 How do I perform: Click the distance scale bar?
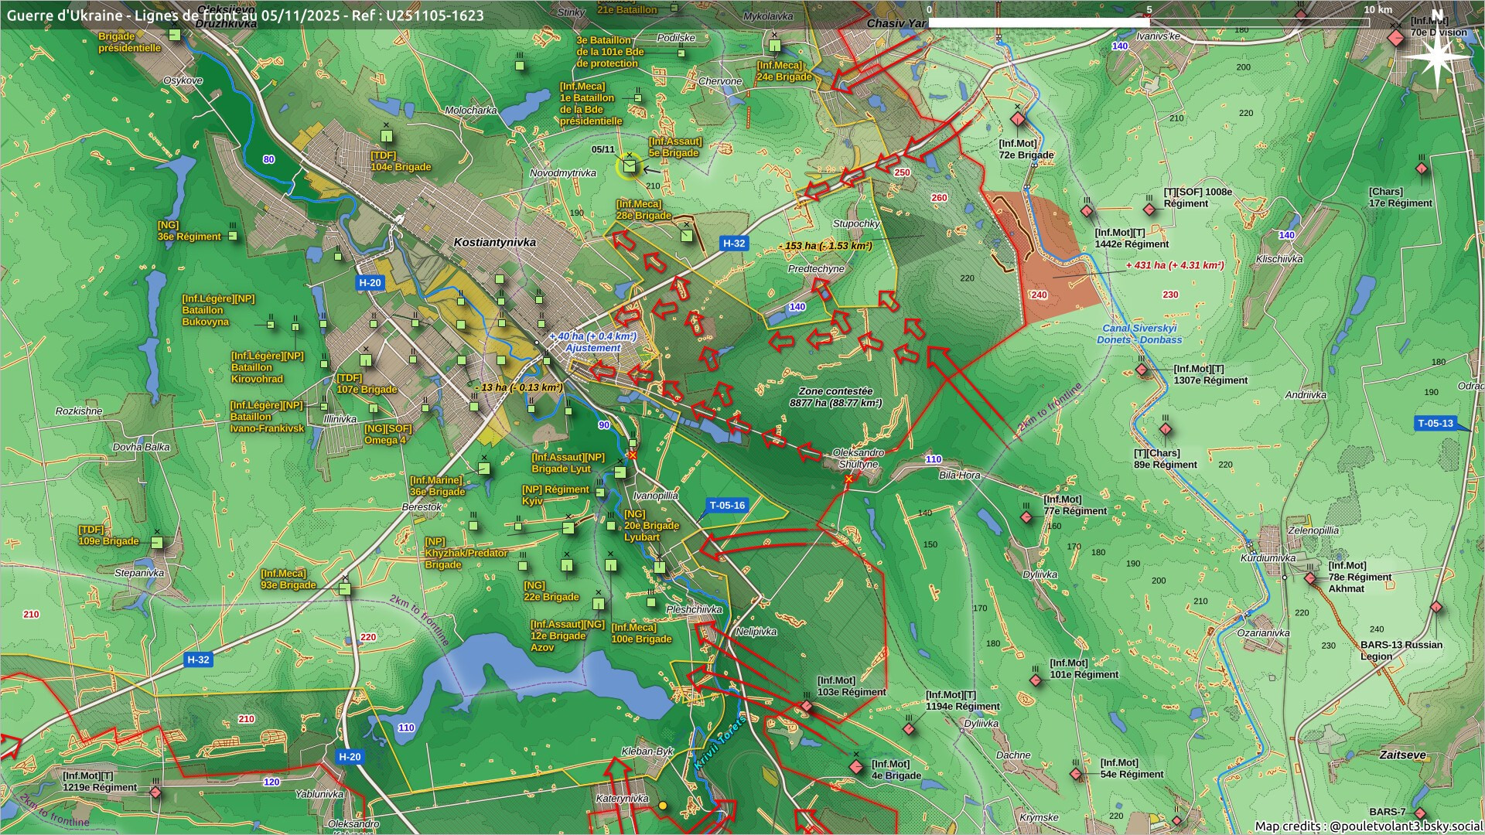tap(1149, 22)
